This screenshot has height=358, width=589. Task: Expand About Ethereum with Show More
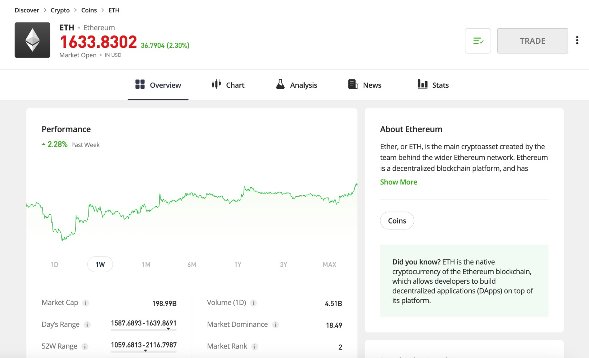(398, 182)
